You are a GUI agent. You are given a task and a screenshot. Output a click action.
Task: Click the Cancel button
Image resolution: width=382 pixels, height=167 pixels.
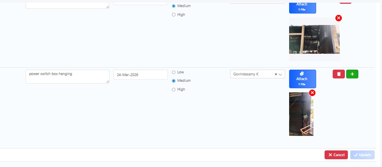click(336, 155)
